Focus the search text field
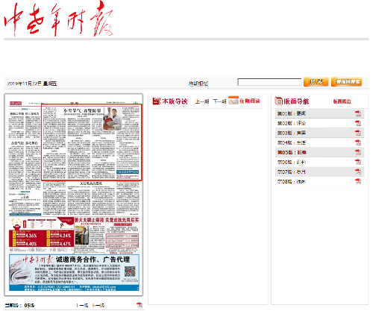Screen dimensions: 373x311 click(x=269, y=82)
